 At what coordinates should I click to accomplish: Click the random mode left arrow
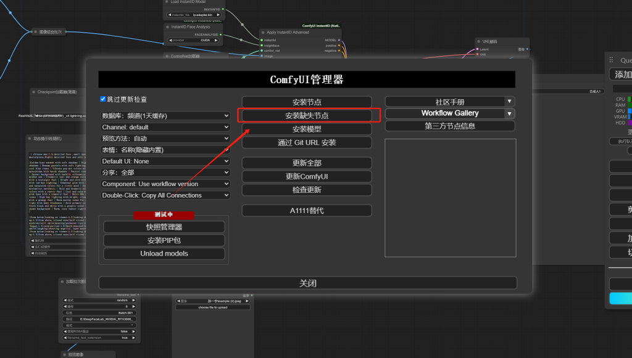pyautogui.click(x=65, y=300)
